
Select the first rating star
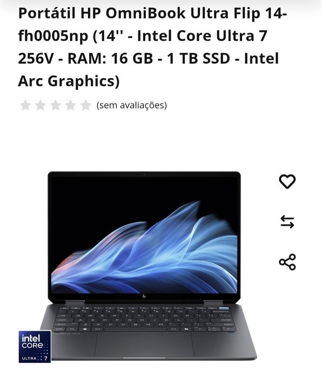[x=25, y=105]
